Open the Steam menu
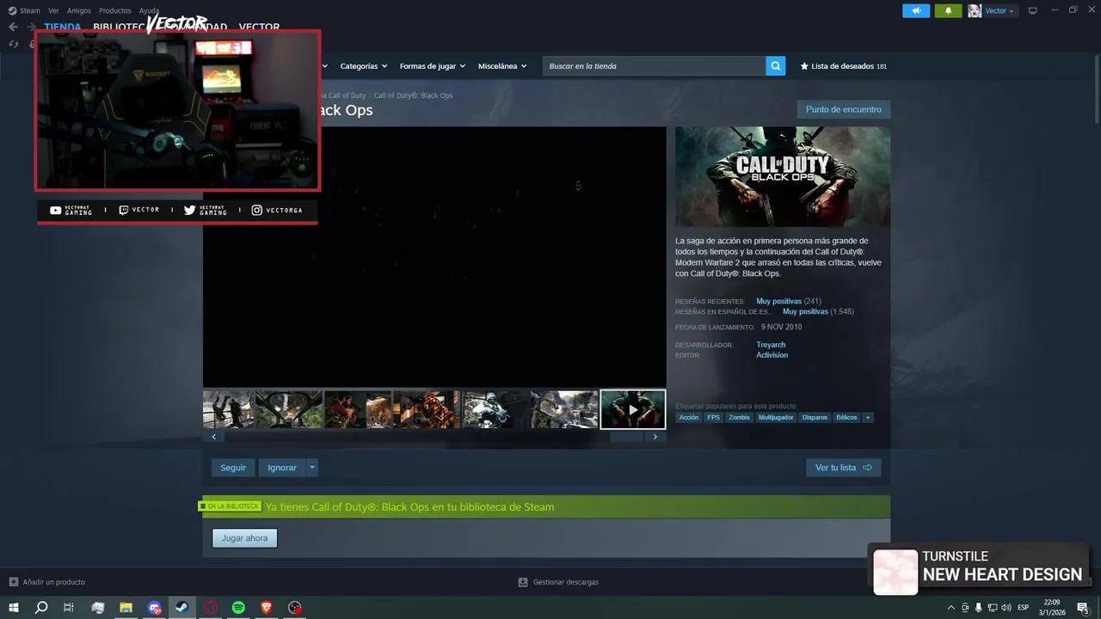The height and width of the screenshot is (619, 1101). point(24,10)
